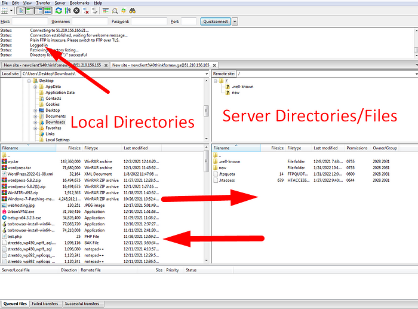Open the Server menu

pyautogui.click(x=60, y=3)
